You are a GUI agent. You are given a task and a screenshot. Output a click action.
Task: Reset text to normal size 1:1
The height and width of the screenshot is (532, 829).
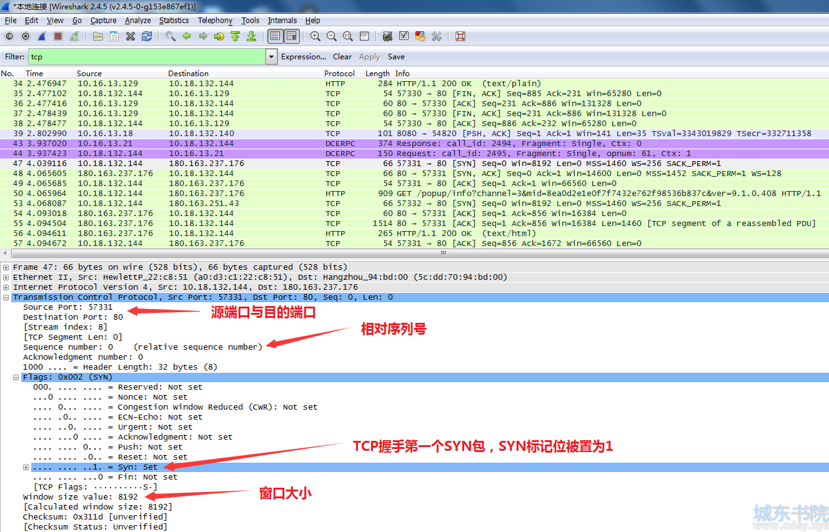pos(348,36)
